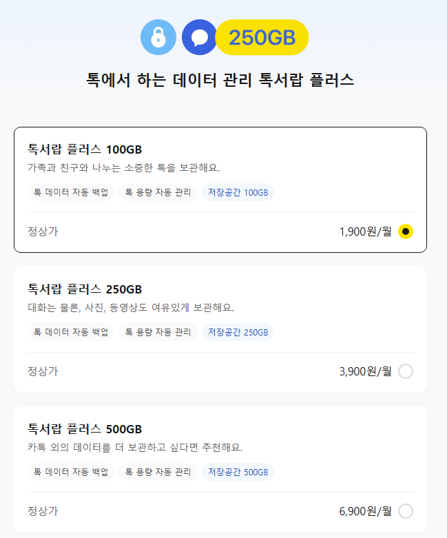Screen dimensions: 447x538
Task: Click the yellow 250GB badge
Action: coord(262,37)
